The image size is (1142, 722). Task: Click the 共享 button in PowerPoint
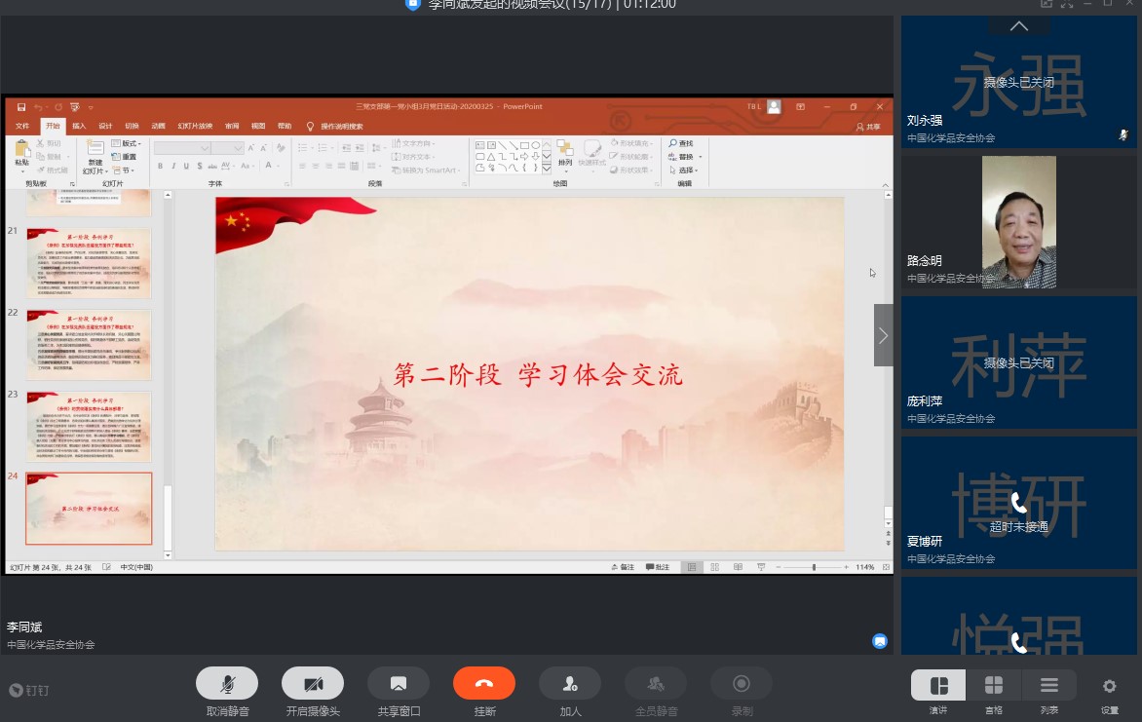click(x=868, y=127)
